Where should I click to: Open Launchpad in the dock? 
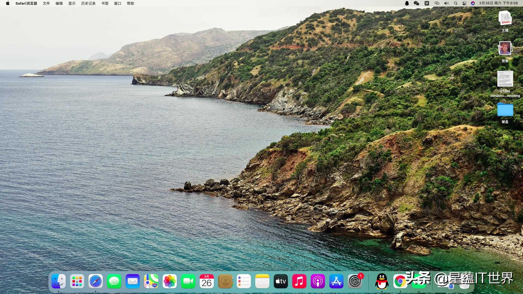77,281
